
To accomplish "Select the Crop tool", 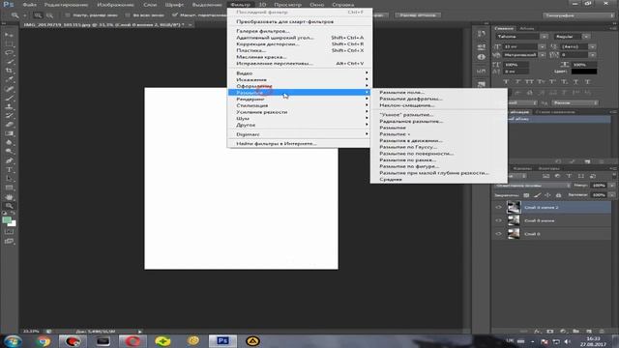I will coord(9,71).
